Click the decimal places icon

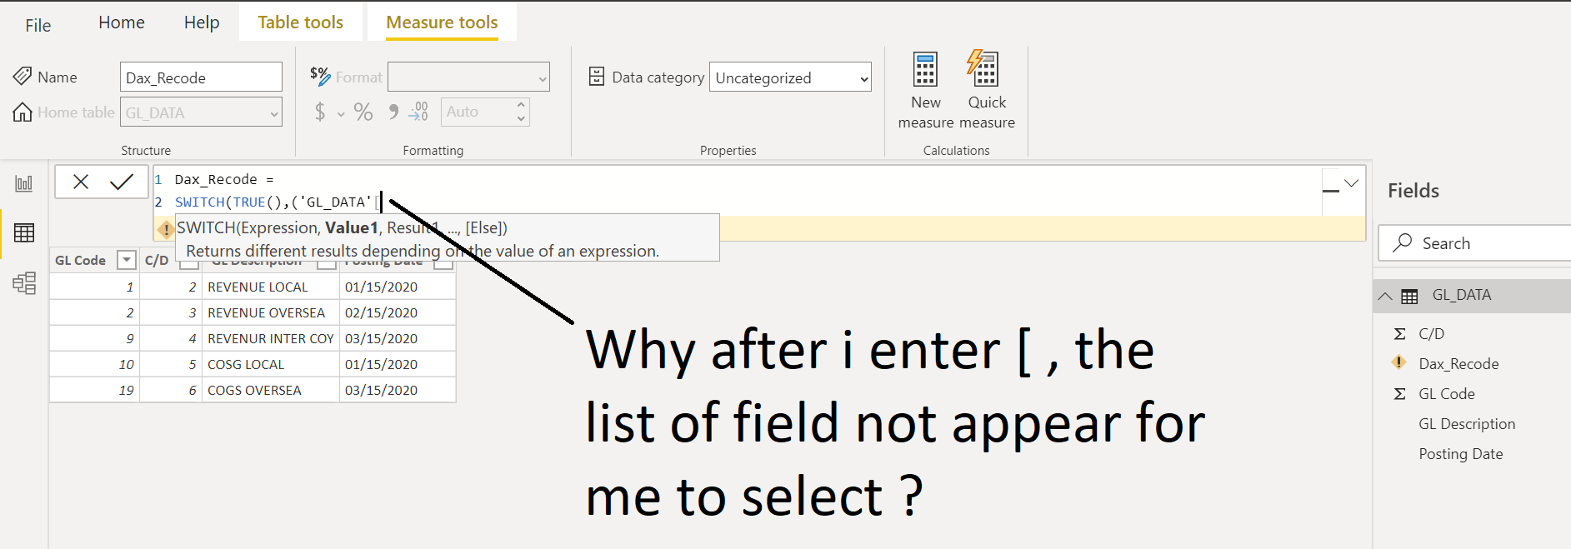pos(418,112)
